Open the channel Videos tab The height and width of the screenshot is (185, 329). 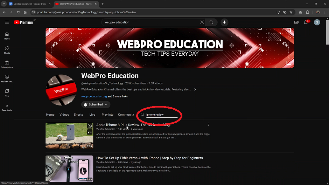64,115
